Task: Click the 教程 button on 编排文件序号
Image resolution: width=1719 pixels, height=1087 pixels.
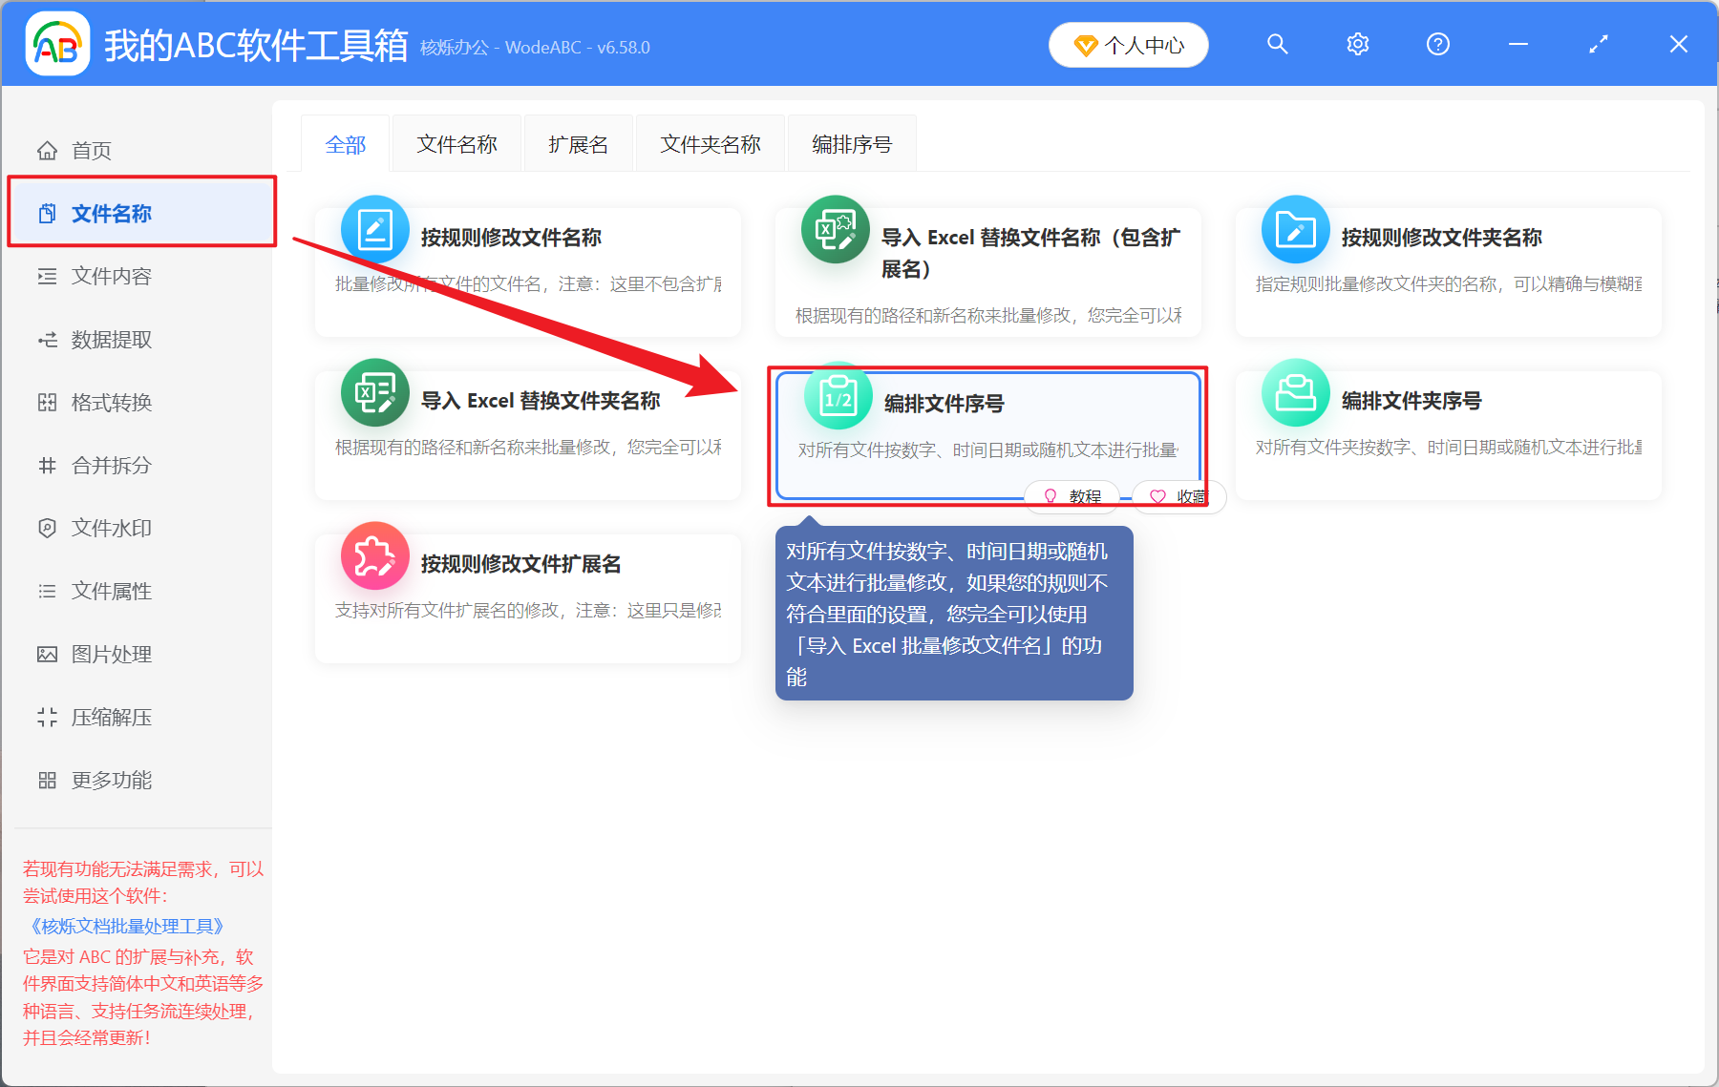Action: click(1072, 496)
